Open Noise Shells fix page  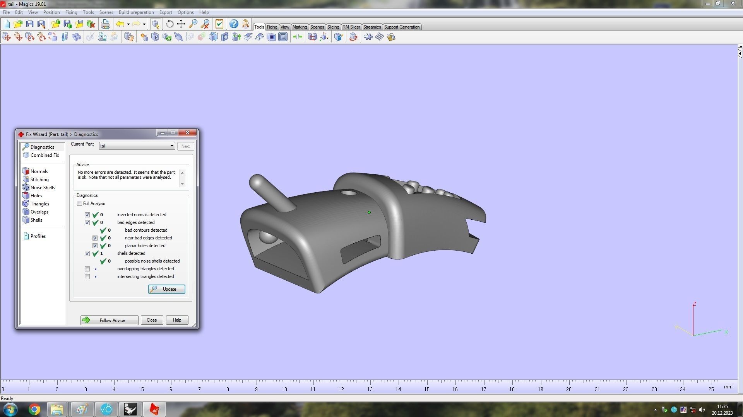click(43, 188)
